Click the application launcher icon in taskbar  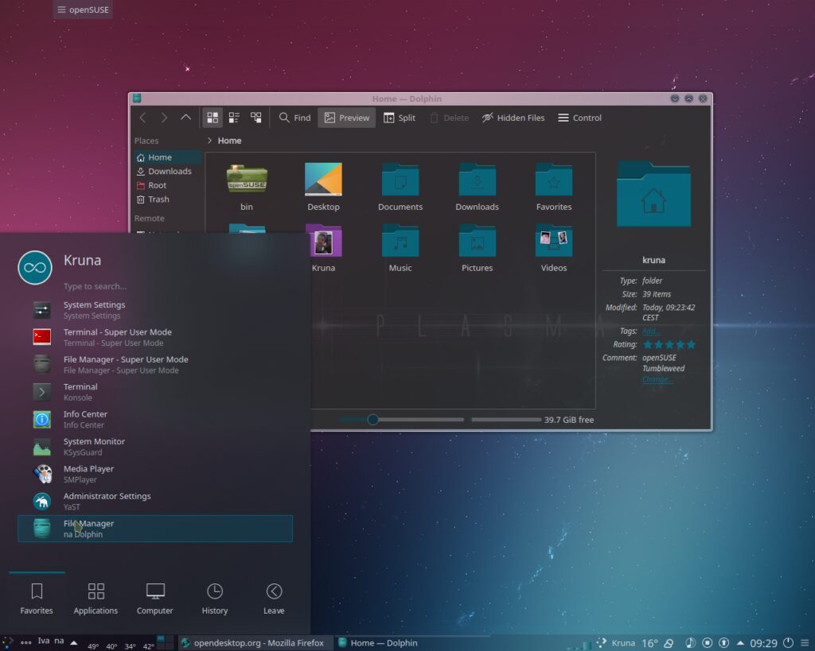(x=6, y=643)
